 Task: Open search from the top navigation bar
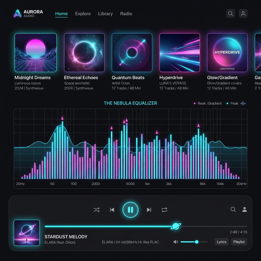(230, 14)
